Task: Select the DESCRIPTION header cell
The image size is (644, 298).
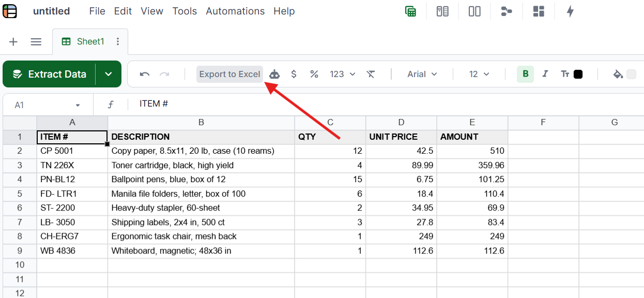Action: [201, 137]
